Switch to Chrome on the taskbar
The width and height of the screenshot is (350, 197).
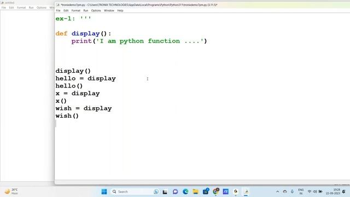click(216, 192)
